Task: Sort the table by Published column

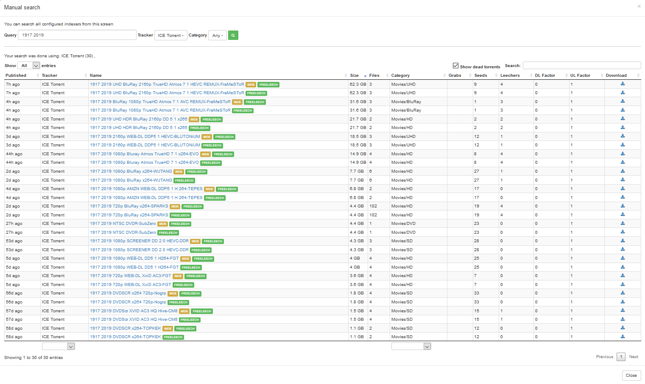Action: [x=16, y=75]
